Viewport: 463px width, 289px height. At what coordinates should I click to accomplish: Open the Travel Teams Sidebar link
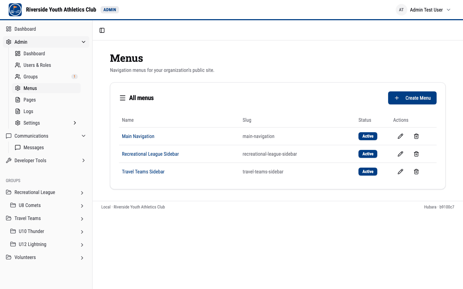[x=143, y=172]
